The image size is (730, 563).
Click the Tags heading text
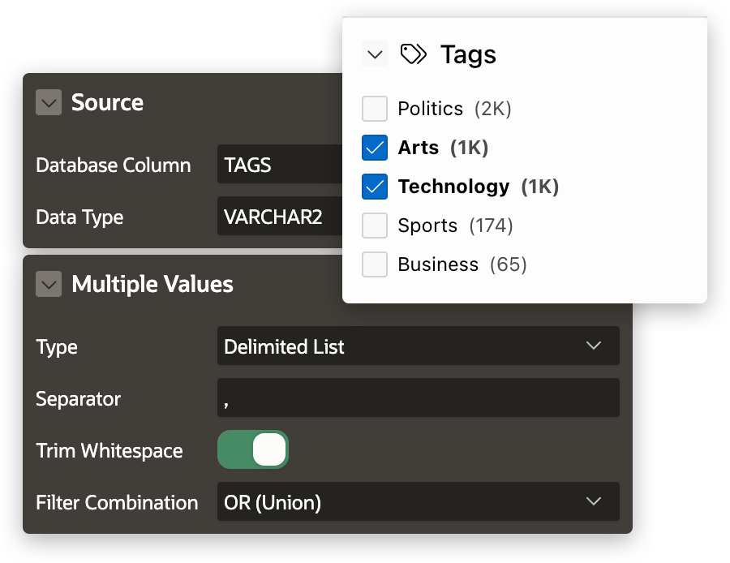(468, 55)
